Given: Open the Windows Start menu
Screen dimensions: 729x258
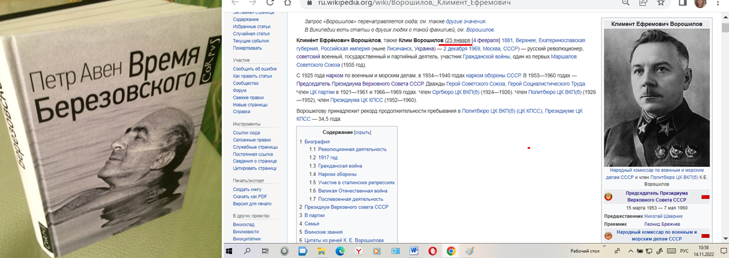Looking at the screenshot, I should click(x=229, y=251).
